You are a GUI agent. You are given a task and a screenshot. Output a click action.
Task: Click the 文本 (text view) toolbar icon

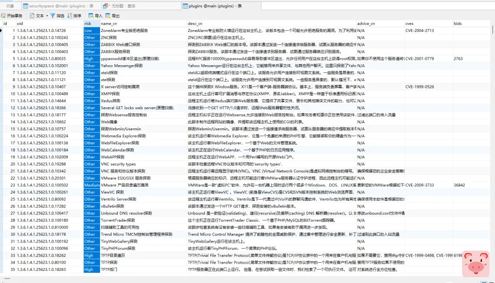tap(32, 15)
